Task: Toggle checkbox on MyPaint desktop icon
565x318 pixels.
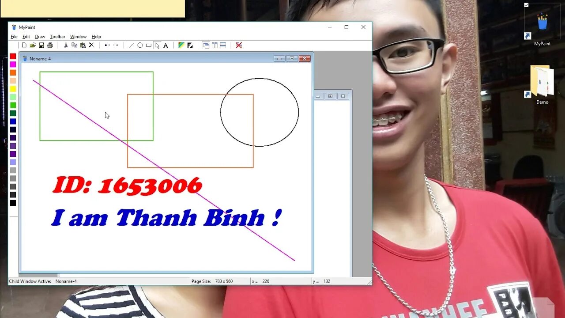Action: coord(526,5)
